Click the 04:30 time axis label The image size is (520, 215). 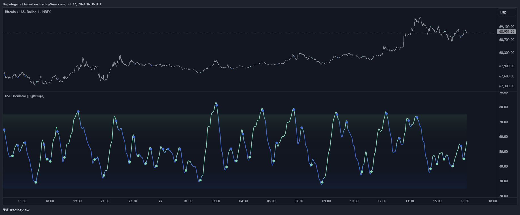[x=244, y=201]
